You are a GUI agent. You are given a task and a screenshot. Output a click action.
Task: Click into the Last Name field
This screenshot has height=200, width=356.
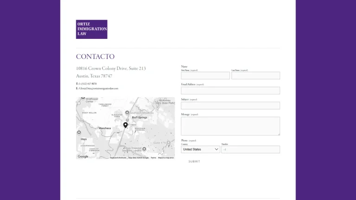pos(256,75)
